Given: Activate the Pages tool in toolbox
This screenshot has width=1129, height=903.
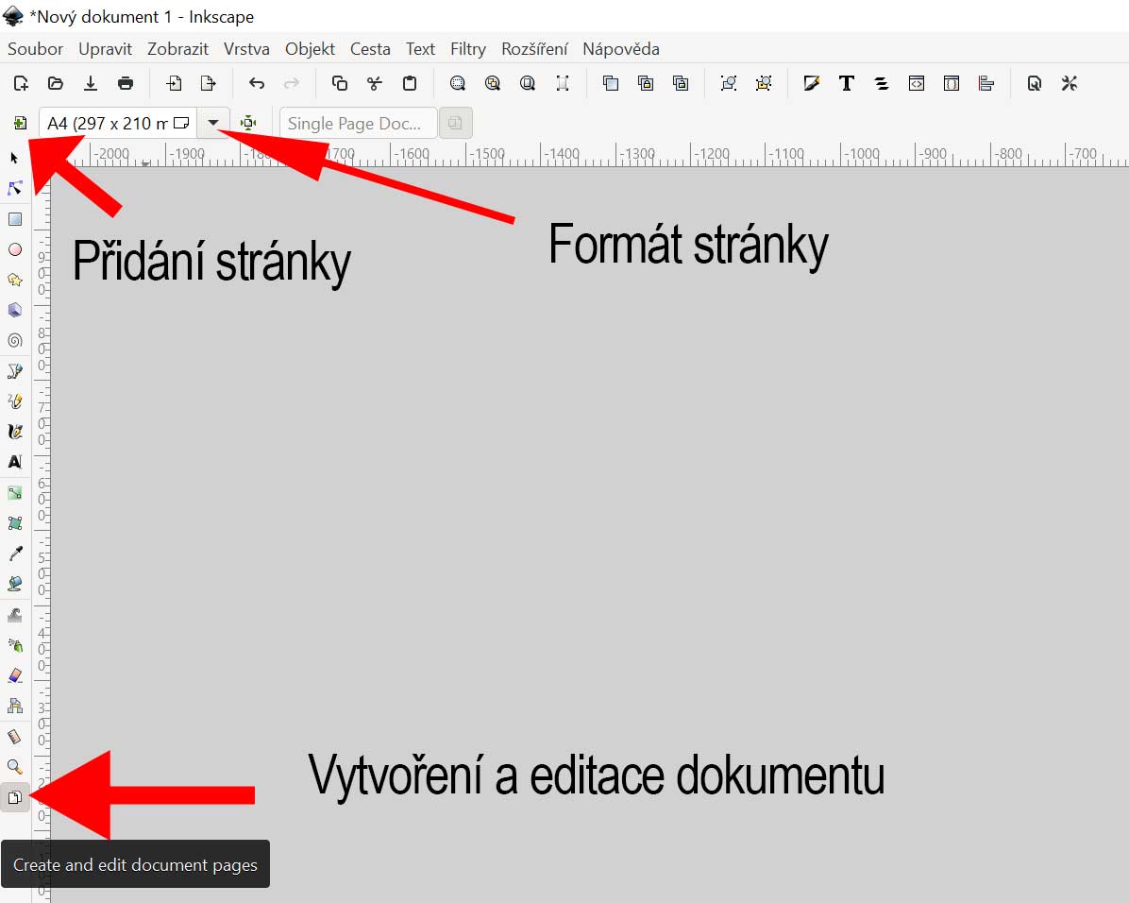Looking at the screenshot, I should pyautogui.click(x=15, y=798).
